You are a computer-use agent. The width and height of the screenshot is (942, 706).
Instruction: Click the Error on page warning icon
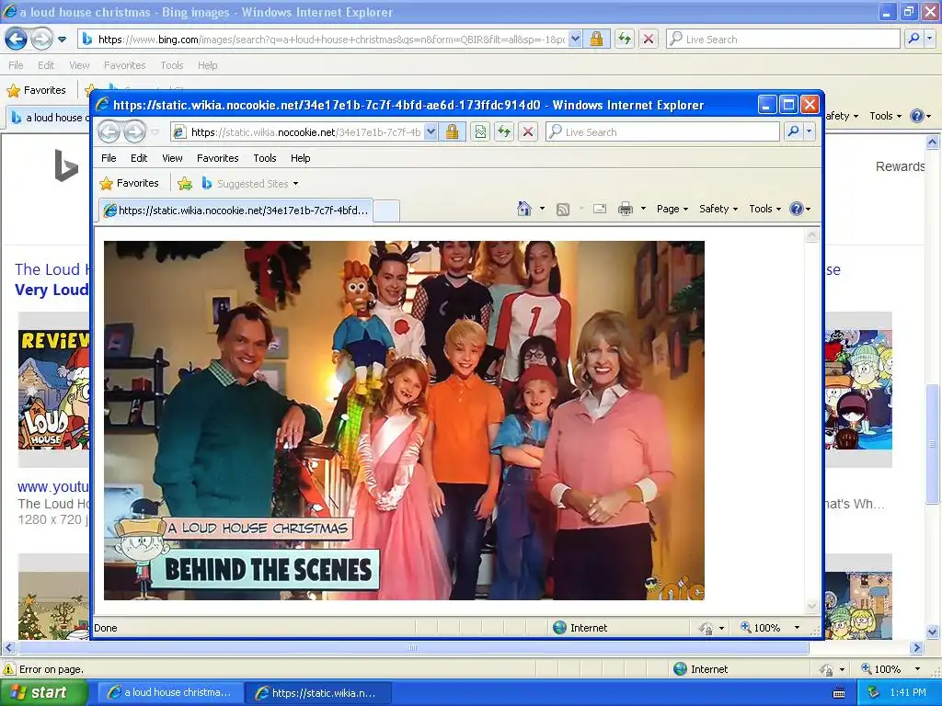tap(9, 669)
